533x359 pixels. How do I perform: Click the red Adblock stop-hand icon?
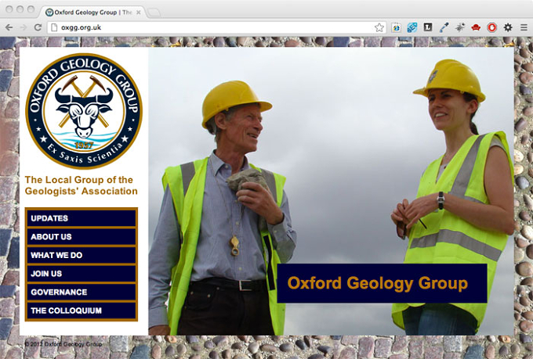point(491,27)
